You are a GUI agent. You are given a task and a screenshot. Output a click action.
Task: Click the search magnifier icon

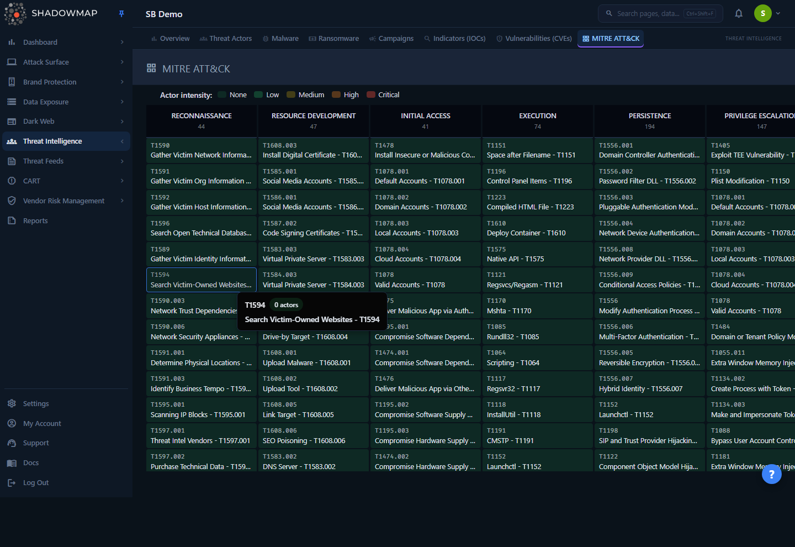[x=609, y=13]
